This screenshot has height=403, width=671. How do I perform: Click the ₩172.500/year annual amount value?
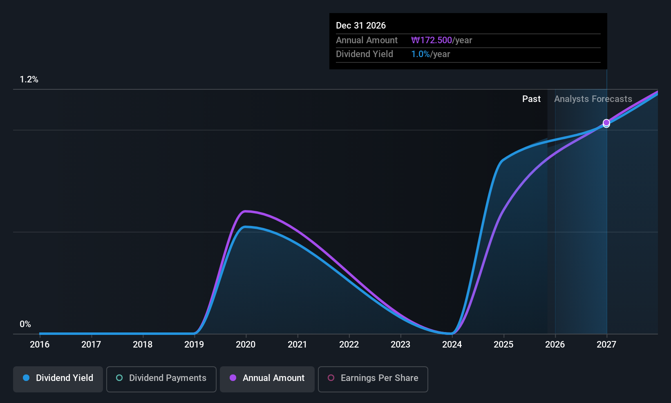pyautogui.click(x=441, y=40)
